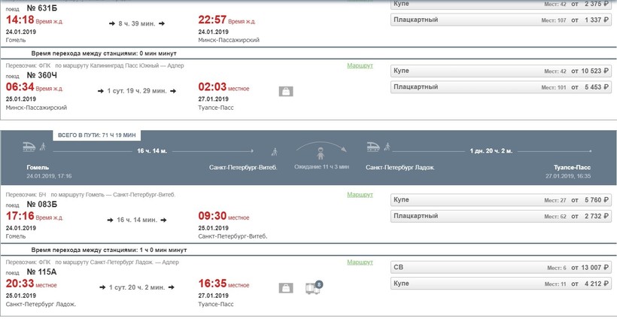Click the luggage icon for train 115А
Viewport: 617px width, 322px height.
click(286, 287)
